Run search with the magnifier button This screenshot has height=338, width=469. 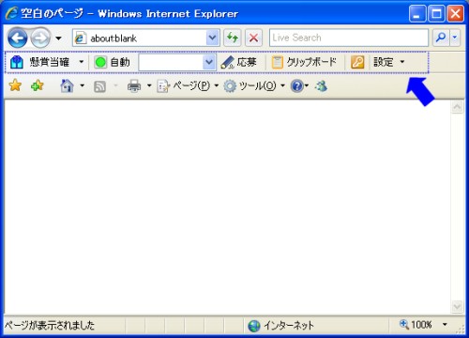click(441, 38)
